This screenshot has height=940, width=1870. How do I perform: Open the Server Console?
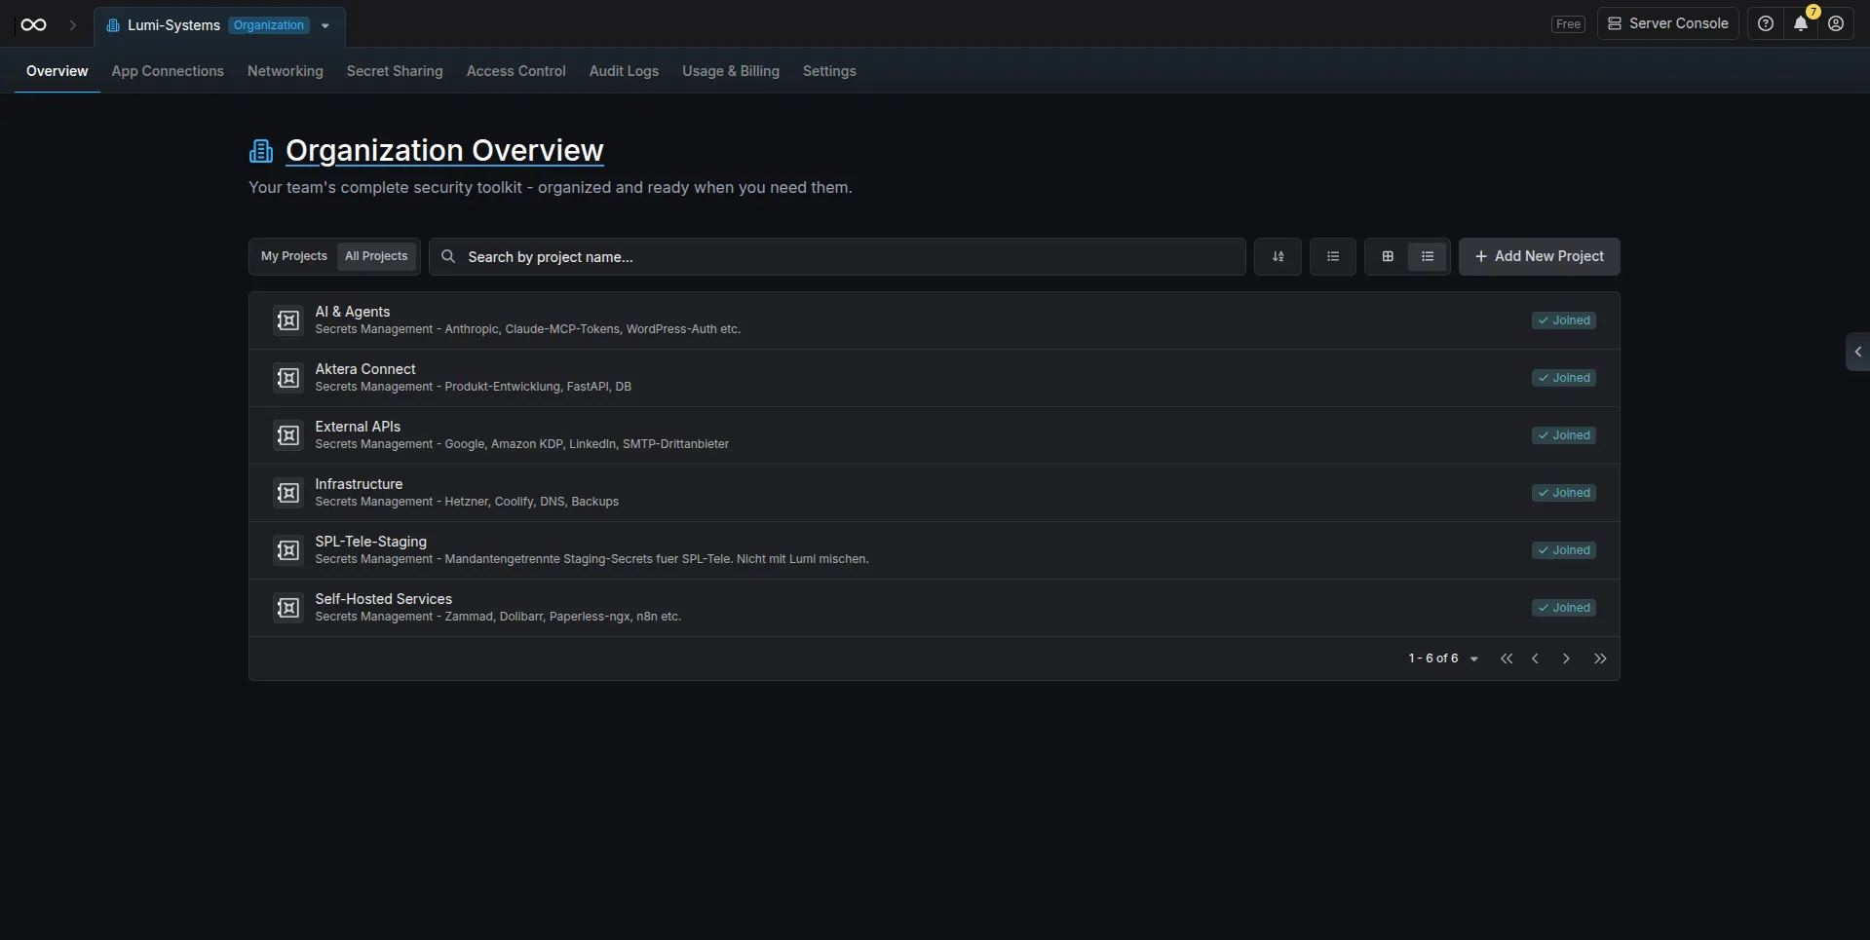tap(1668, 23)
